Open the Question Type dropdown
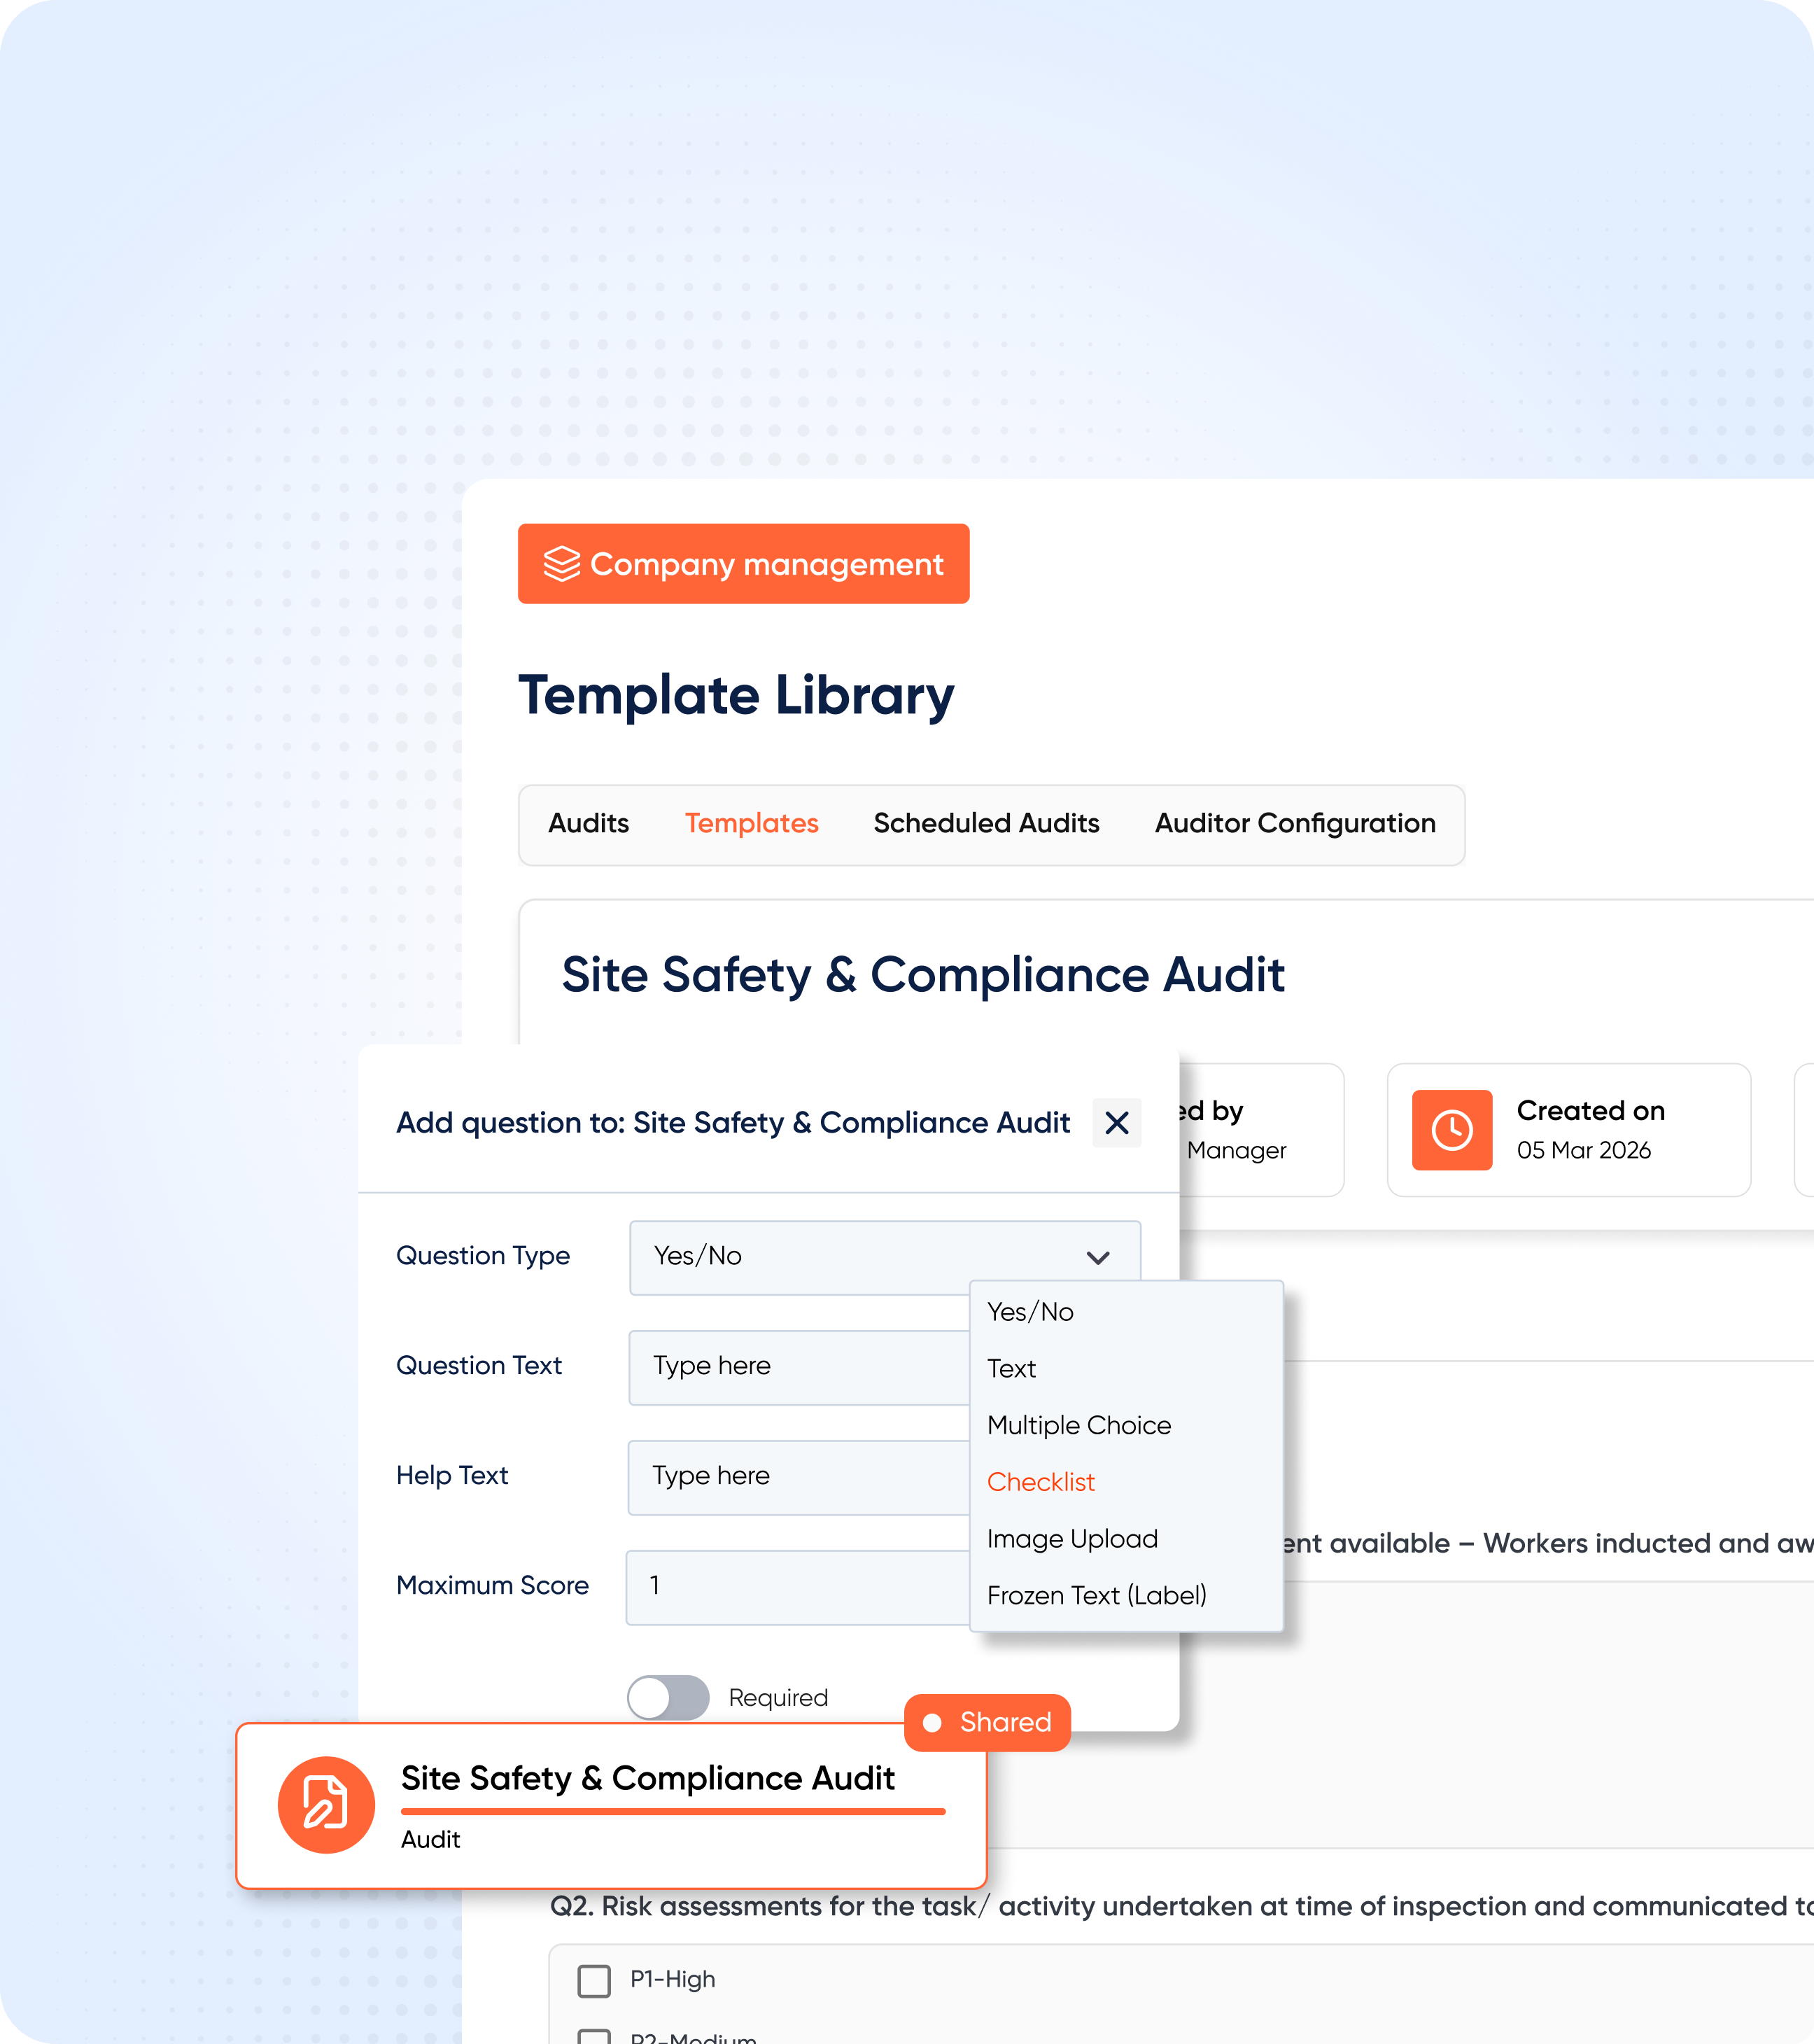 click(x=885, y=1257)
